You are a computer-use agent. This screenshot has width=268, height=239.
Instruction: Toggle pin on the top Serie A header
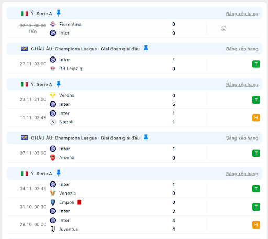coord(59,13)
